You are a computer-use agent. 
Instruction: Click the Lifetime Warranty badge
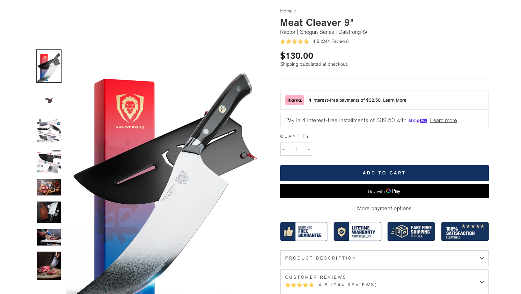pos(357,232)
